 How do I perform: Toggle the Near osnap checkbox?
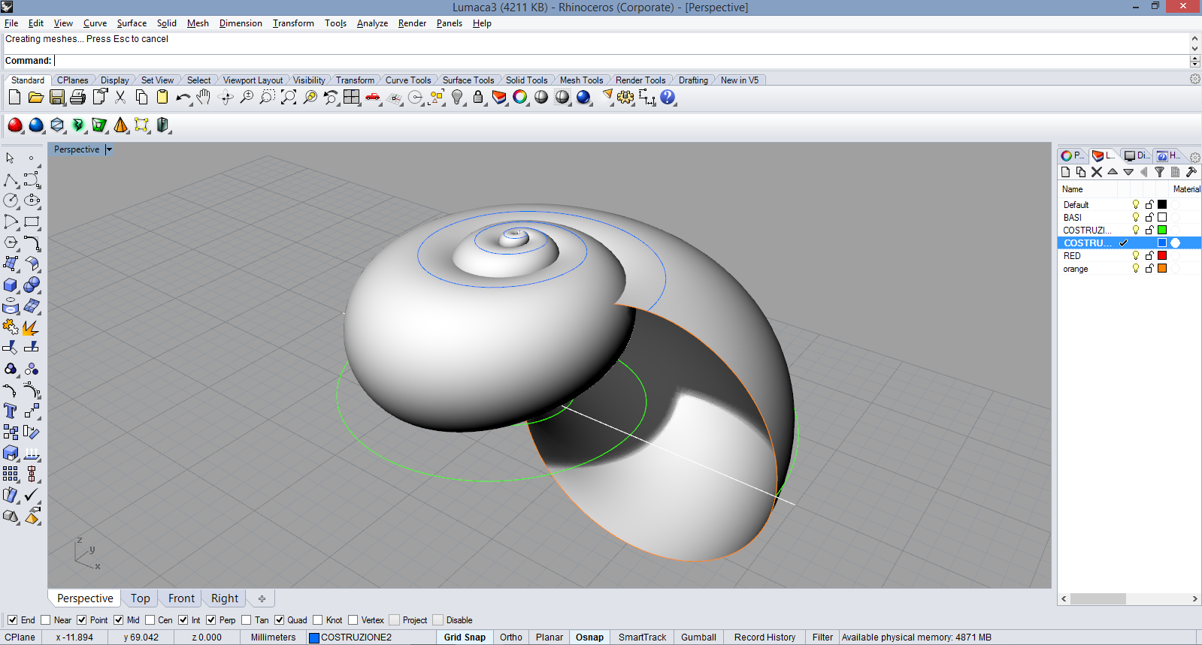coord(45,620)
